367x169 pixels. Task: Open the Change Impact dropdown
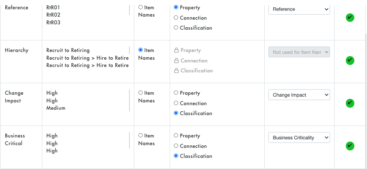pos(299,95)
